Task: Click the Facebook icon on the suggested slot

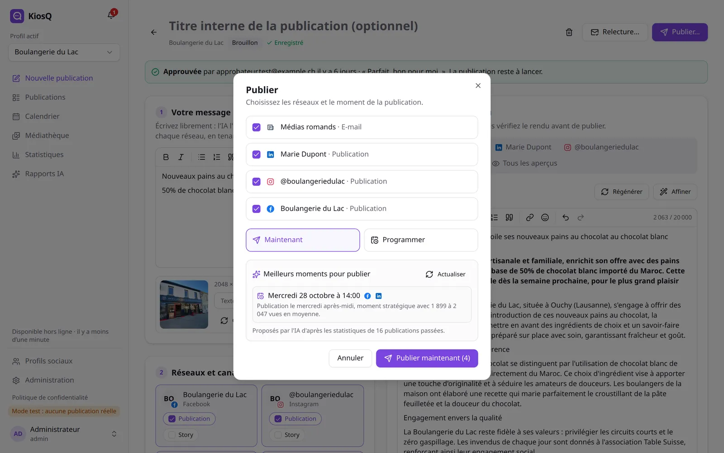Action: (x=367, y=296)
